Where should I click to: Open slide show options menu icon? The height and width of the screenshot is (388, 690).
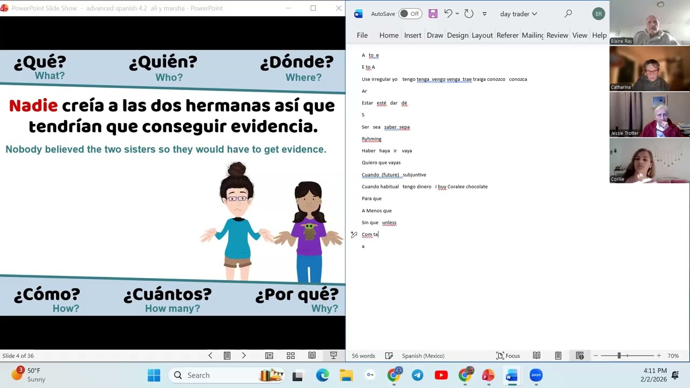pos(227,356)
